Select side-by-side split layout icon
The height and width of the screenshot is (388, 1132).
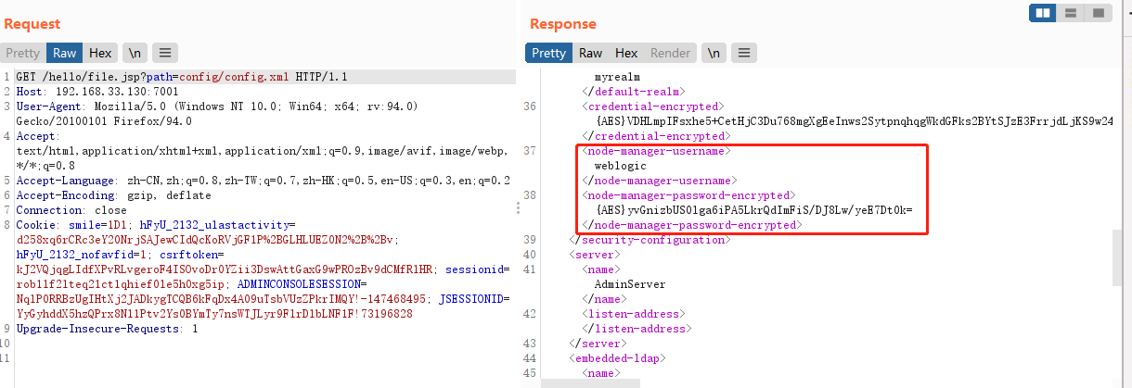pos(1043,13)
